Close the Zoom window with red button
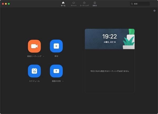158x114 pixels. click(3, 4)
